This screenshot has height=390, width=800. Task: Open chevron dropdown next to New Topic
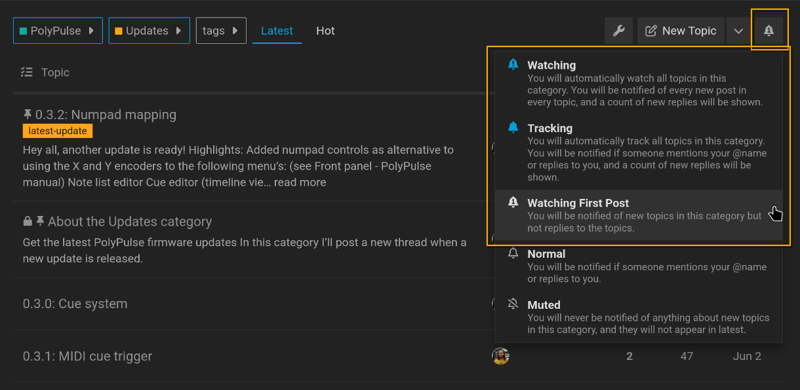[x=739, y=31]
